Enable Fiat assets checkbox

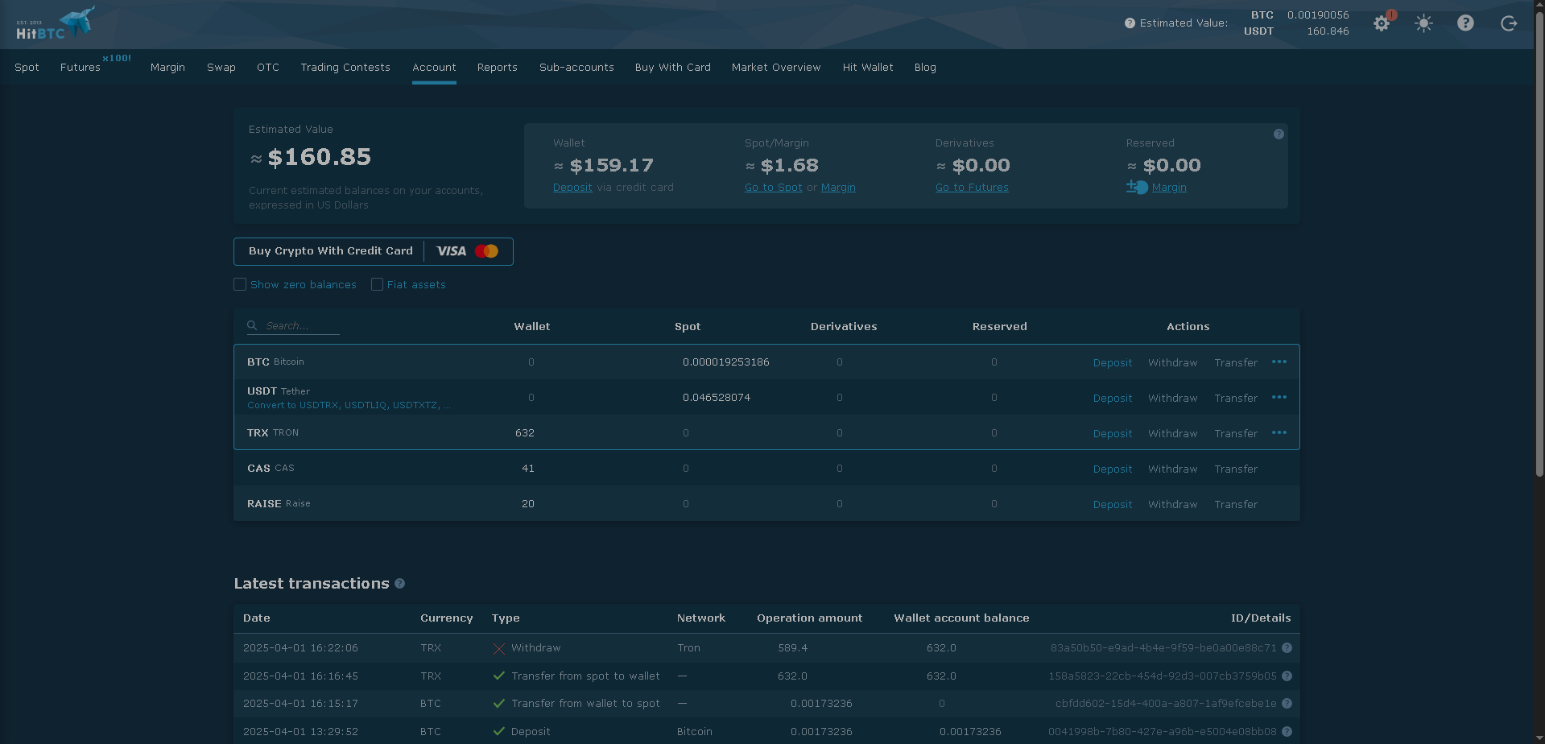(x=377, y=284)
